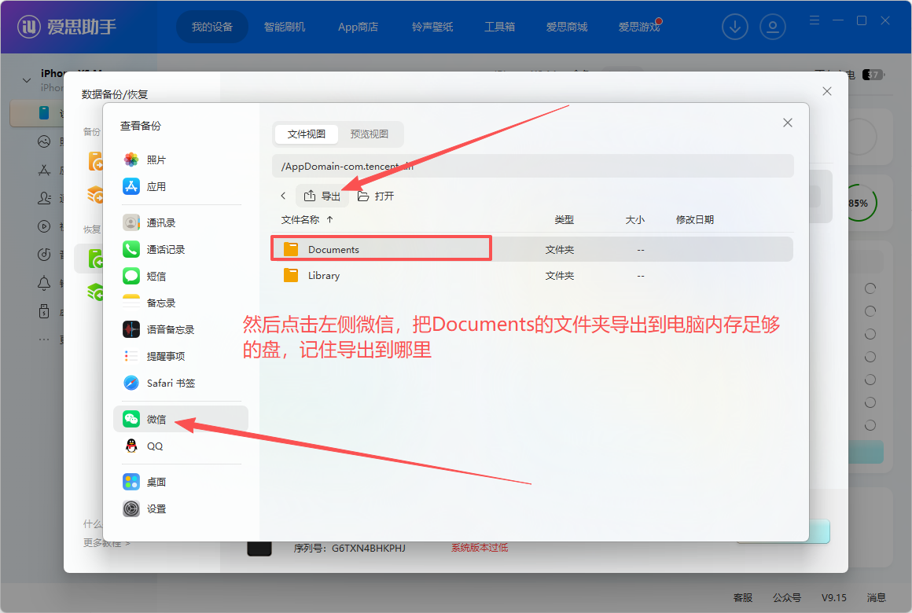Open the hamburger menu in title bar
The width and height of the screenshot is (912, 613).
(x=815, y=20)
